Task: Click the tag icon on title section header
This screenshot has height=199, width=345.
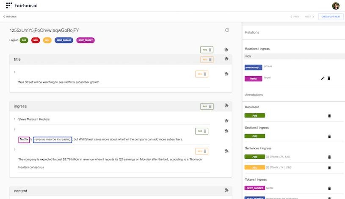Action: click(x=226, y=59)
